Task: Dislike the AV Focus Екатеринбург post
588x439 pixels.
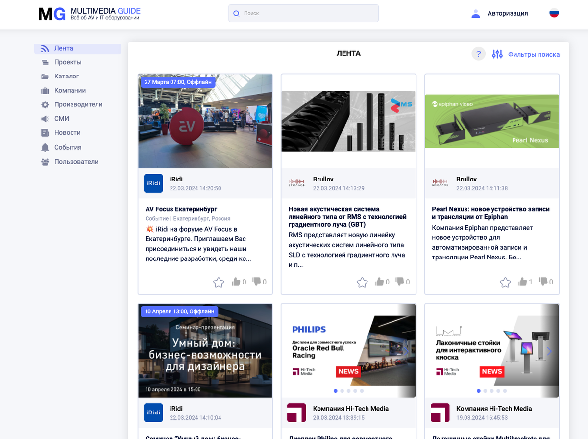Action: [x=256, y=282]
